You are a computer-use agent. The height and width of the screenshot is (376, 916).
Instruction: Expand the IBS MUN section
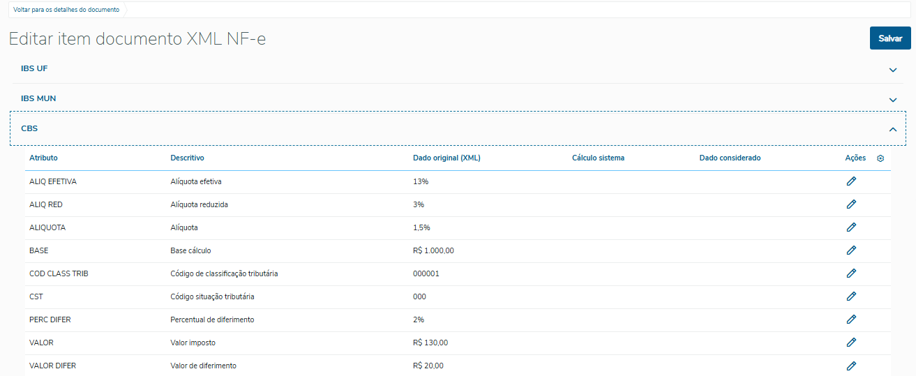click(x=892, y=100)
